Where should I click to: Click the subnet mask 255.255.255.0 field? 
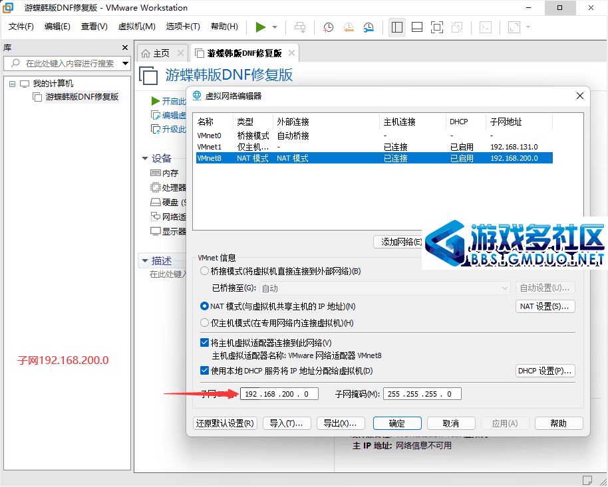point(422,394)
